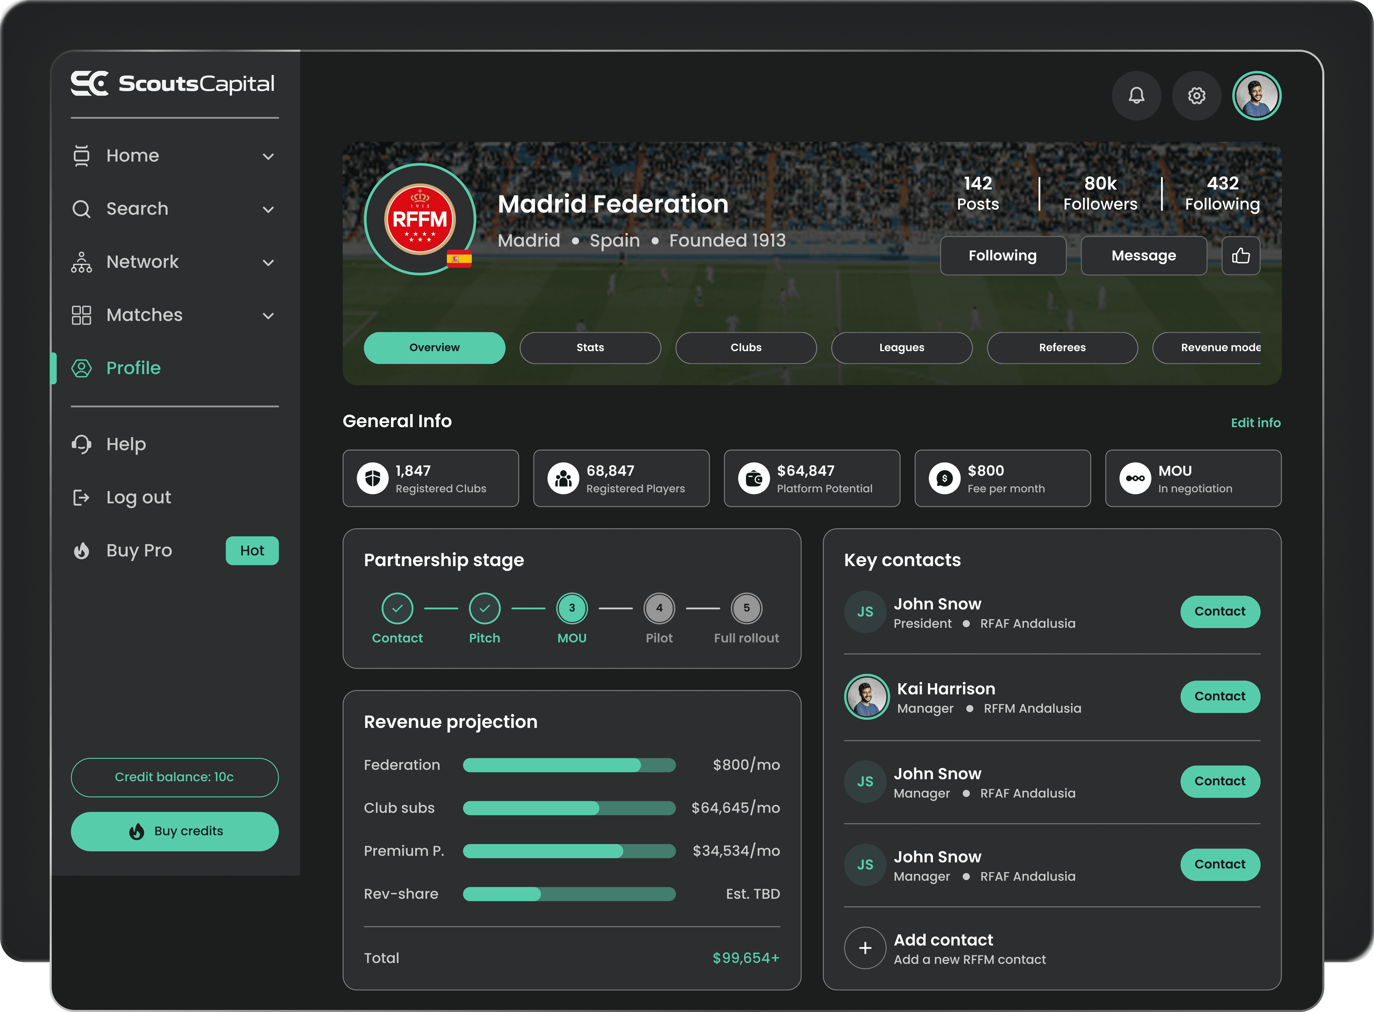Click the plus icon for Add contact
Screen dimensions: 1374x1012
tap(865, 948)
